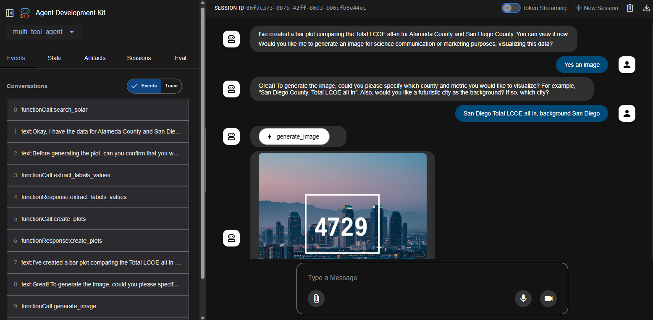Open event 8 'Great! To generate the image'

click(x=98, y=284)
